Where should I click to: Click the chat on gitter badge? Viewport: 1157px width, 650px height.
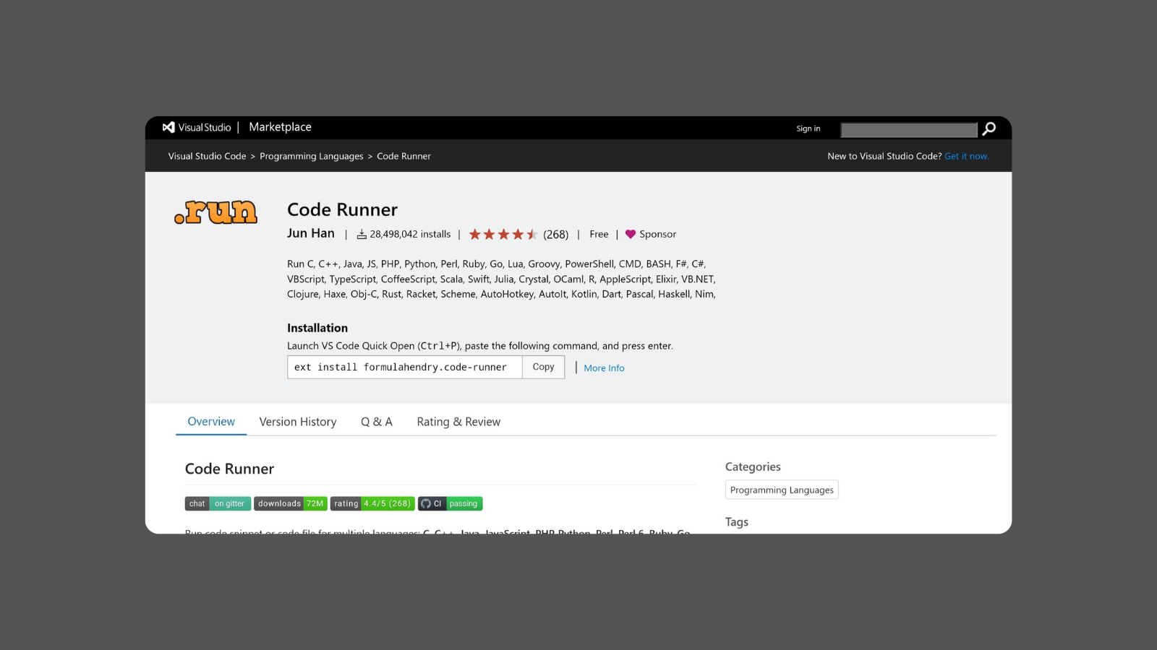click(218, 503)
